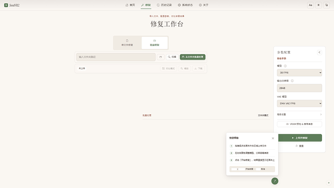
Task: Click the info icon beside 输出分辨率
Action: (292, 81)
